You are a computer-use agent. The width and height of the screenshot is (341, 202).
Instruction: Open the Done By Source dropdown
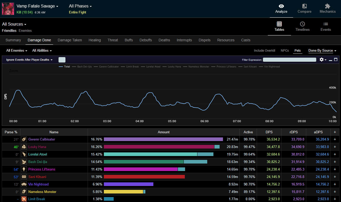tap(322, 51)
